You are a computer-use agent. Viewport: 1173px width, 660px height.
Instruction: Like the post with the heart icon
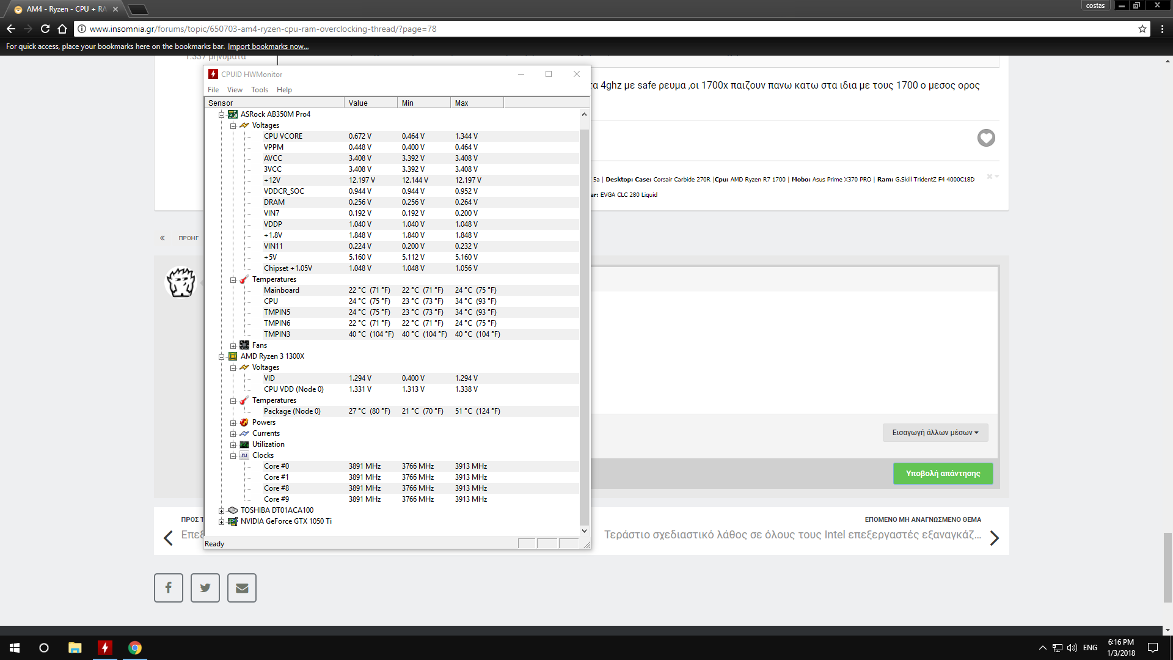coord(986,138)
